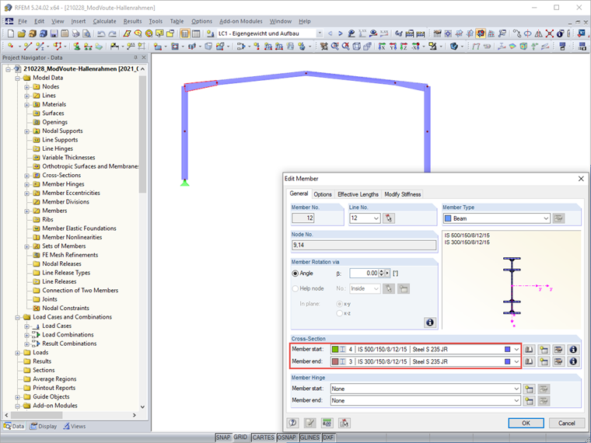Click the New file icon in toolbar

coord(11,33)
